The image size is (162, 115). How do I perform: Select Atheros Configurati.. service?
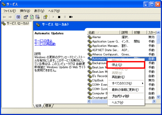[x=122, y=54]
